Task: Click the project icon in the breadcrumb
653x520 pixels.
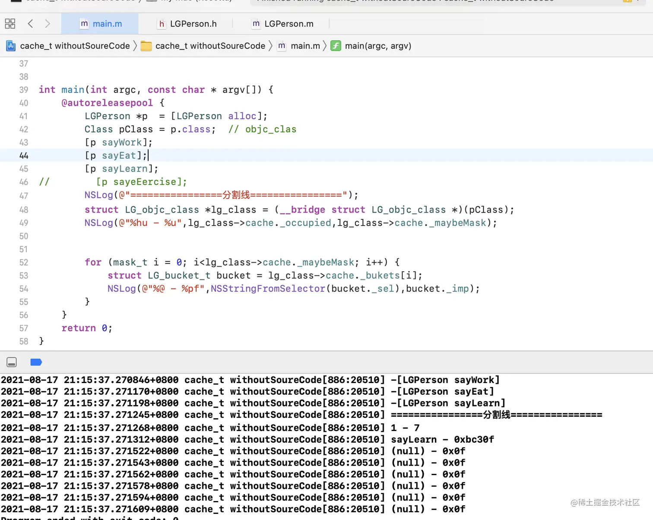Action: 11,46
